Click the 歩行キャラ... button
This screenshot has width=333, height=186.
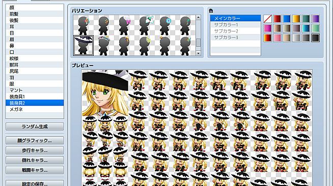pos(35,150)
